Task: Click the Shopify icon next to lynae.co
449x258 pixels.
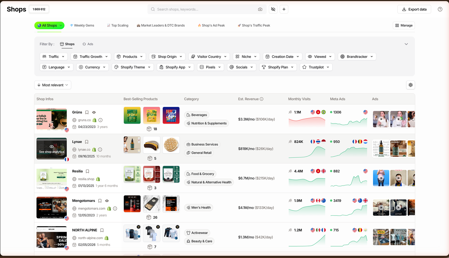Action: pos(94,150)
